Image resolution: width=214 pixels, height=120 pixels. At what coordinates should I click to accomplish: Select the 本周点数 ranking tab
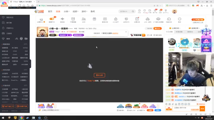pyautogui.click(x=179, y=32)
